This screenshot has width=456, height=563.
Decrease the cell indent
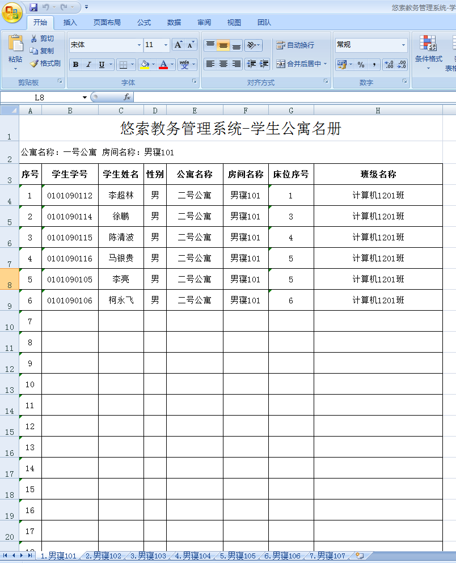[x=251, y=64]
